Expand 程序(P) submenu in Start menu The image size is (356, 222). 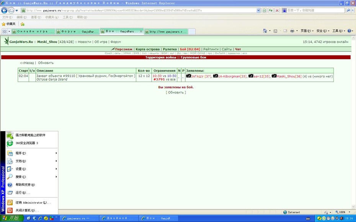[32, 153]
